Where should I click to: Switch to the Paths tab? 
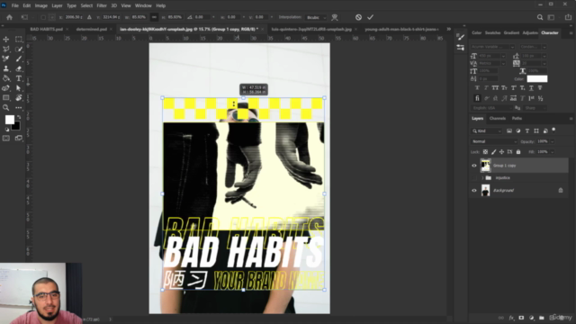point(517,118)
